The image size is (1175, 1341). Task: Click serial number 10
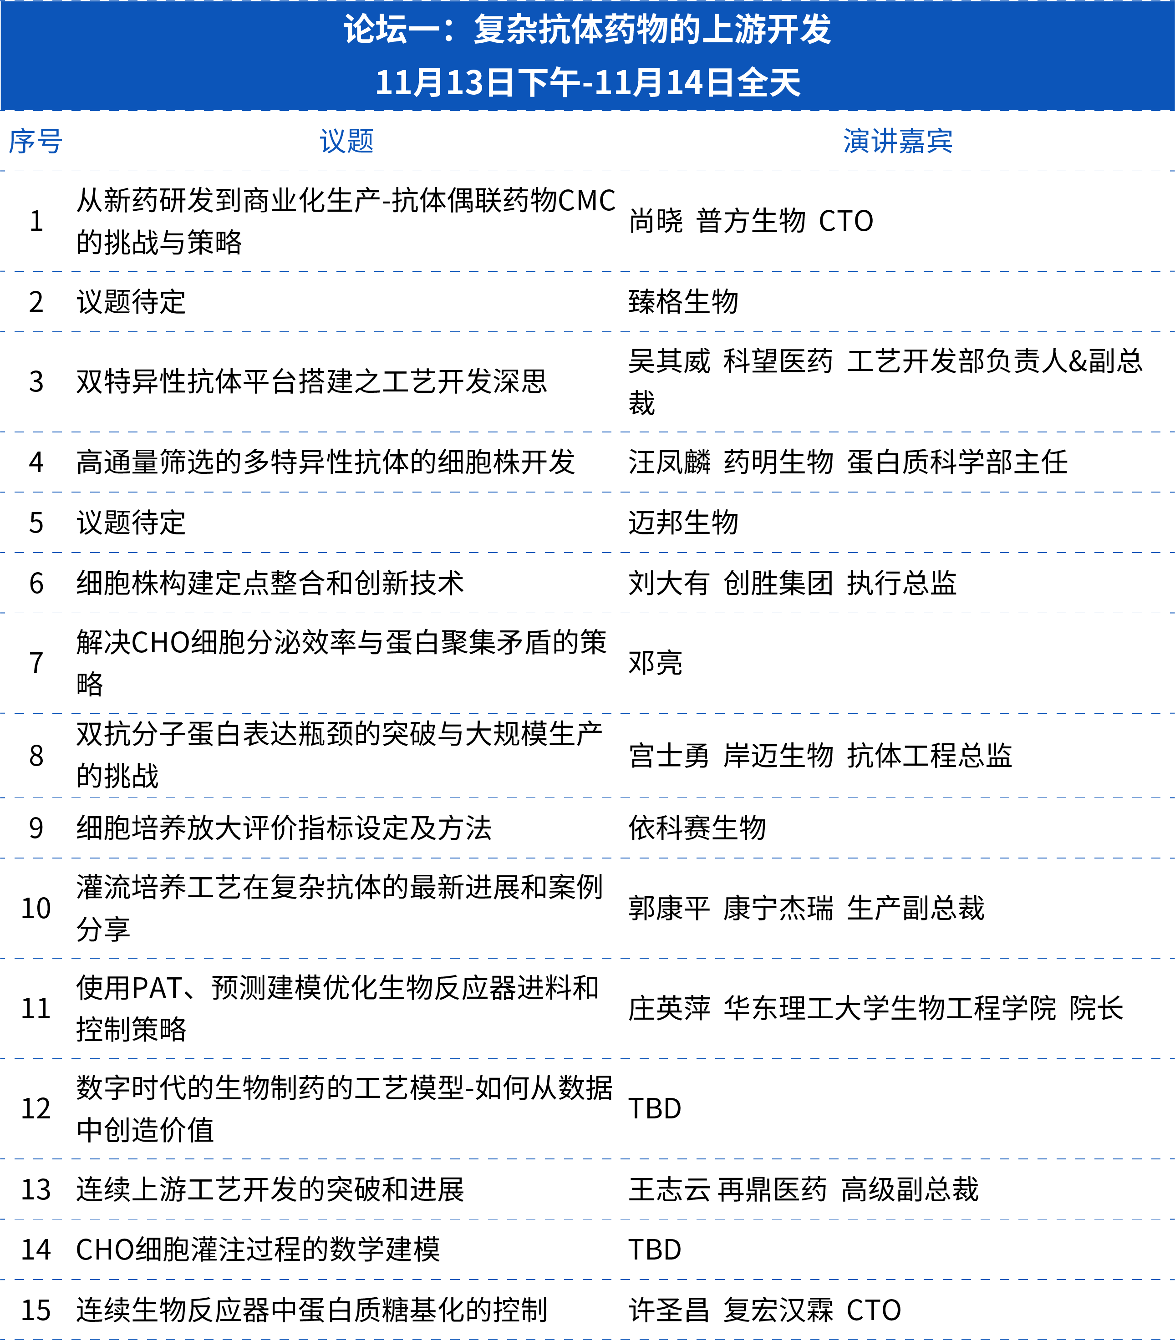pos(36,908)
